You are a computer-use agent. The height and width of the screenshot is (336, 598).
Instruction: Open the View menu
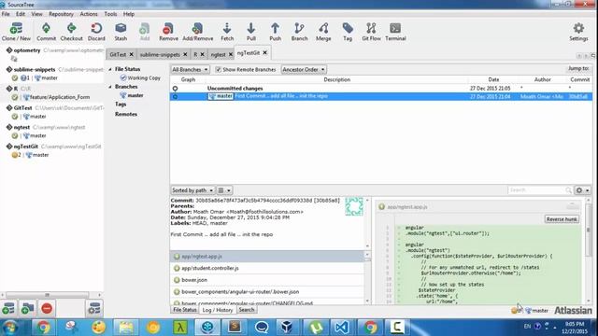pyautogui.click(x=36, y=14)
